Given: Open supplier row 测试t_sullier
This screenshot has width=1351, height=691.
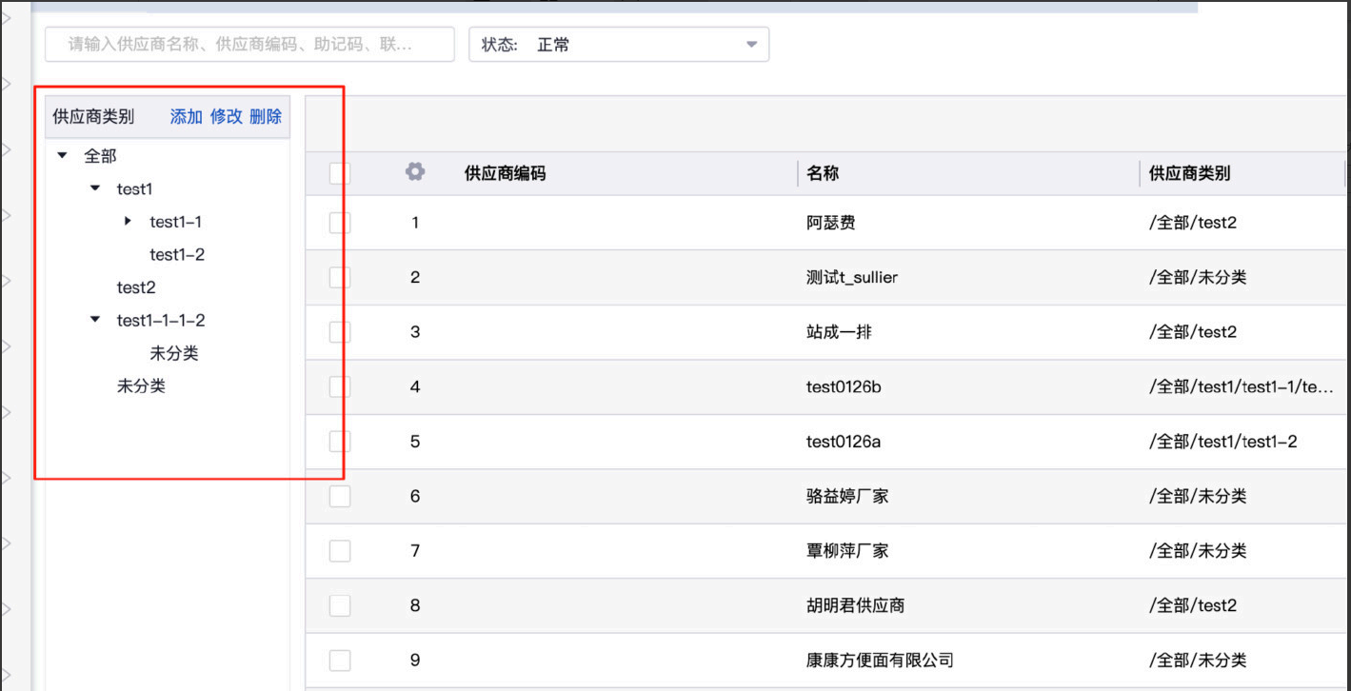Looking at the screenshot, I should point(851,277).
